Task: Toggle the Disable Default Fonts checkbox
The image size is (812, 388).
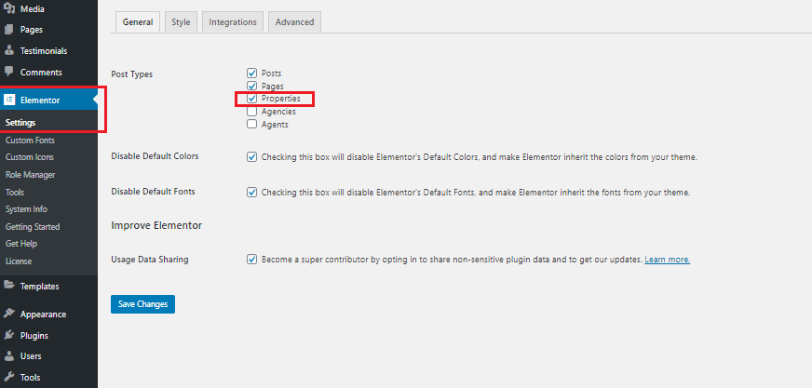Action: click(252, 193)
